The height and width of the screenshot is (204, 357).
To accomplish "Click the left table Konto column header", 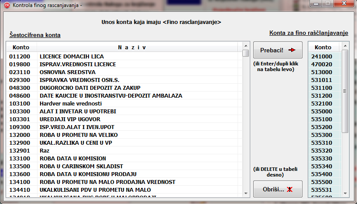I will pos(21,48).
